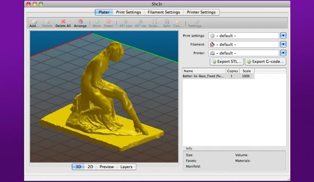Screen dimensions: 314x182
Task: Click the Scale column header
Action: 247,71
